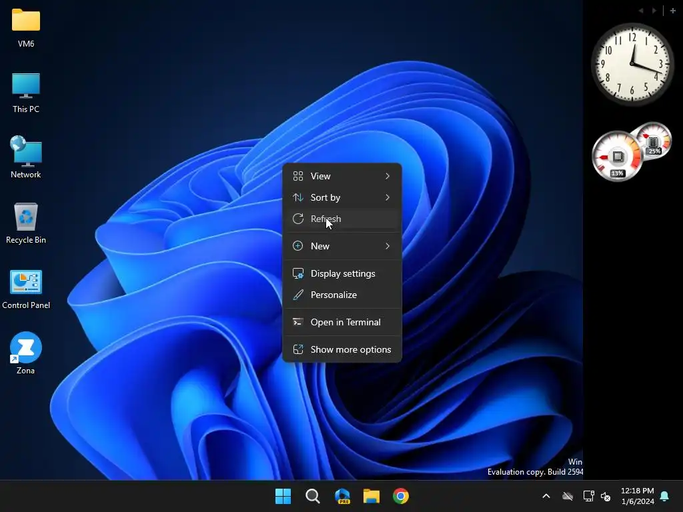Click the date 1/6/2024
This screenshot has width=683, height=512.
point(638,501)
